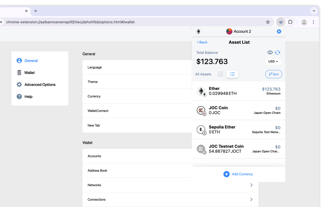331x207 pixels.
Task: Go Back from the Asset List
Action: [202, 42]
